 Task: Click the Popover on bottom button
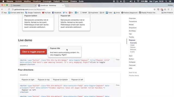(60, 80)
